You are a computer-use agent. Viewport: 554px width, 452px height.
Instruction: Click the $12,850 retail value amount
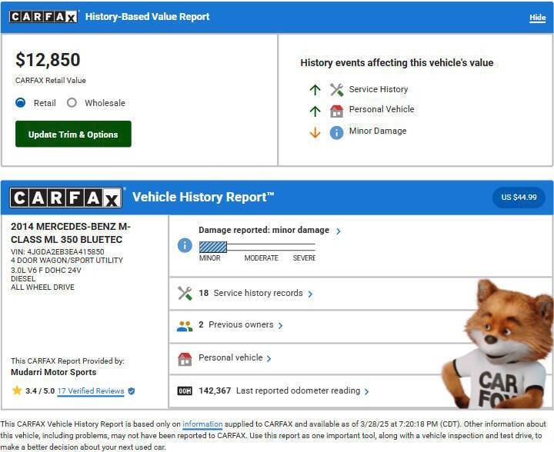coord(48,60)
